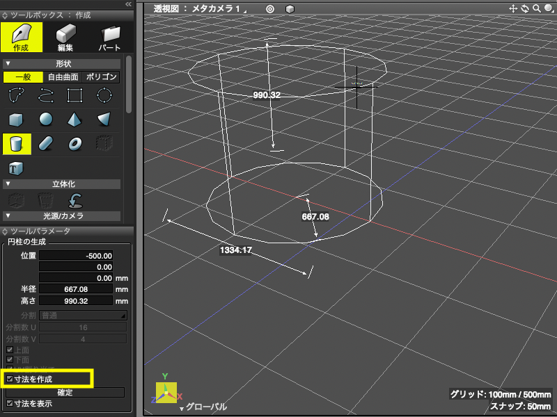The width and height of the screenshot is (557, 417).
Task: Open the viewport display cube icon
Action: point(290,9)
